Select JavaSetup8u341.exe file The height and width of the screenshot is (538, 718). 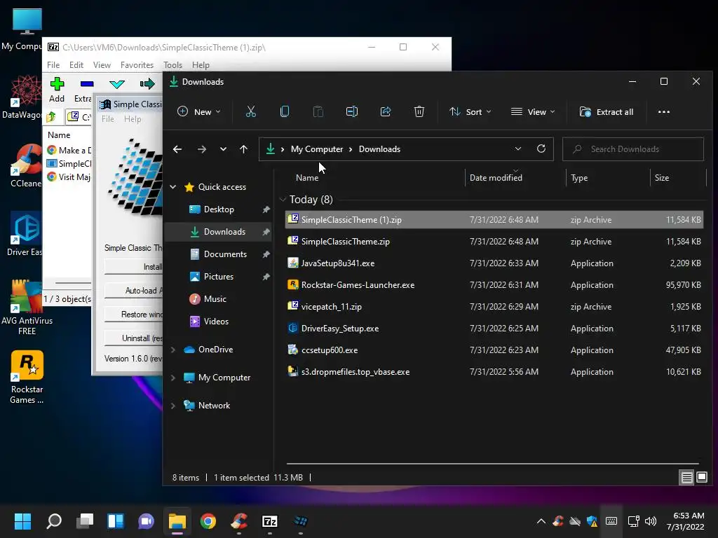click(494, 263)
